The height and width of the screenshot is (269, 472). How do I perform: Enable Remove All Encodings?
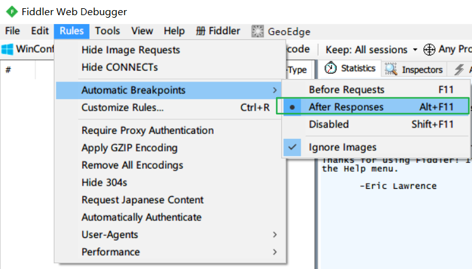(x=170, y=165)
